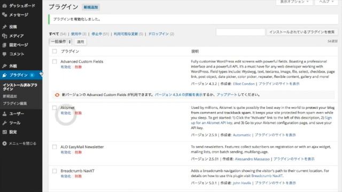This screenshot has width=342, height=192.
Task: Click the orange update icon for Advanced Custom Fields
Action: 57,95
